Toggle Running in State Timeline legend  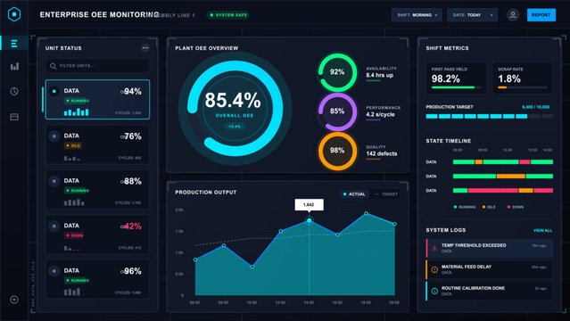465,207
